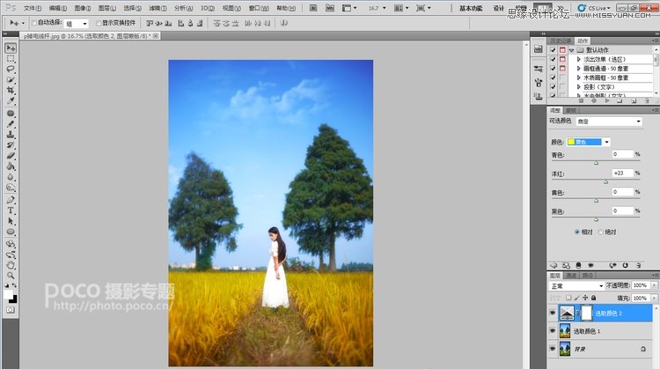The image size is (660, 369).
Task: Select the Lasso tool
Action: click(x=11, y=69)
